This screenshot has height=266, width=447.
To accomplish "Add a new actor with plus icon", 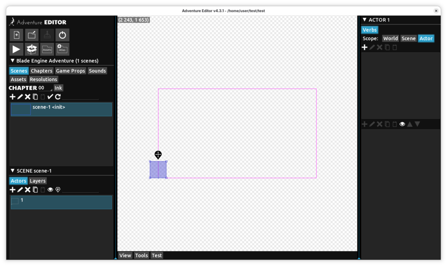I will [13, 190].
